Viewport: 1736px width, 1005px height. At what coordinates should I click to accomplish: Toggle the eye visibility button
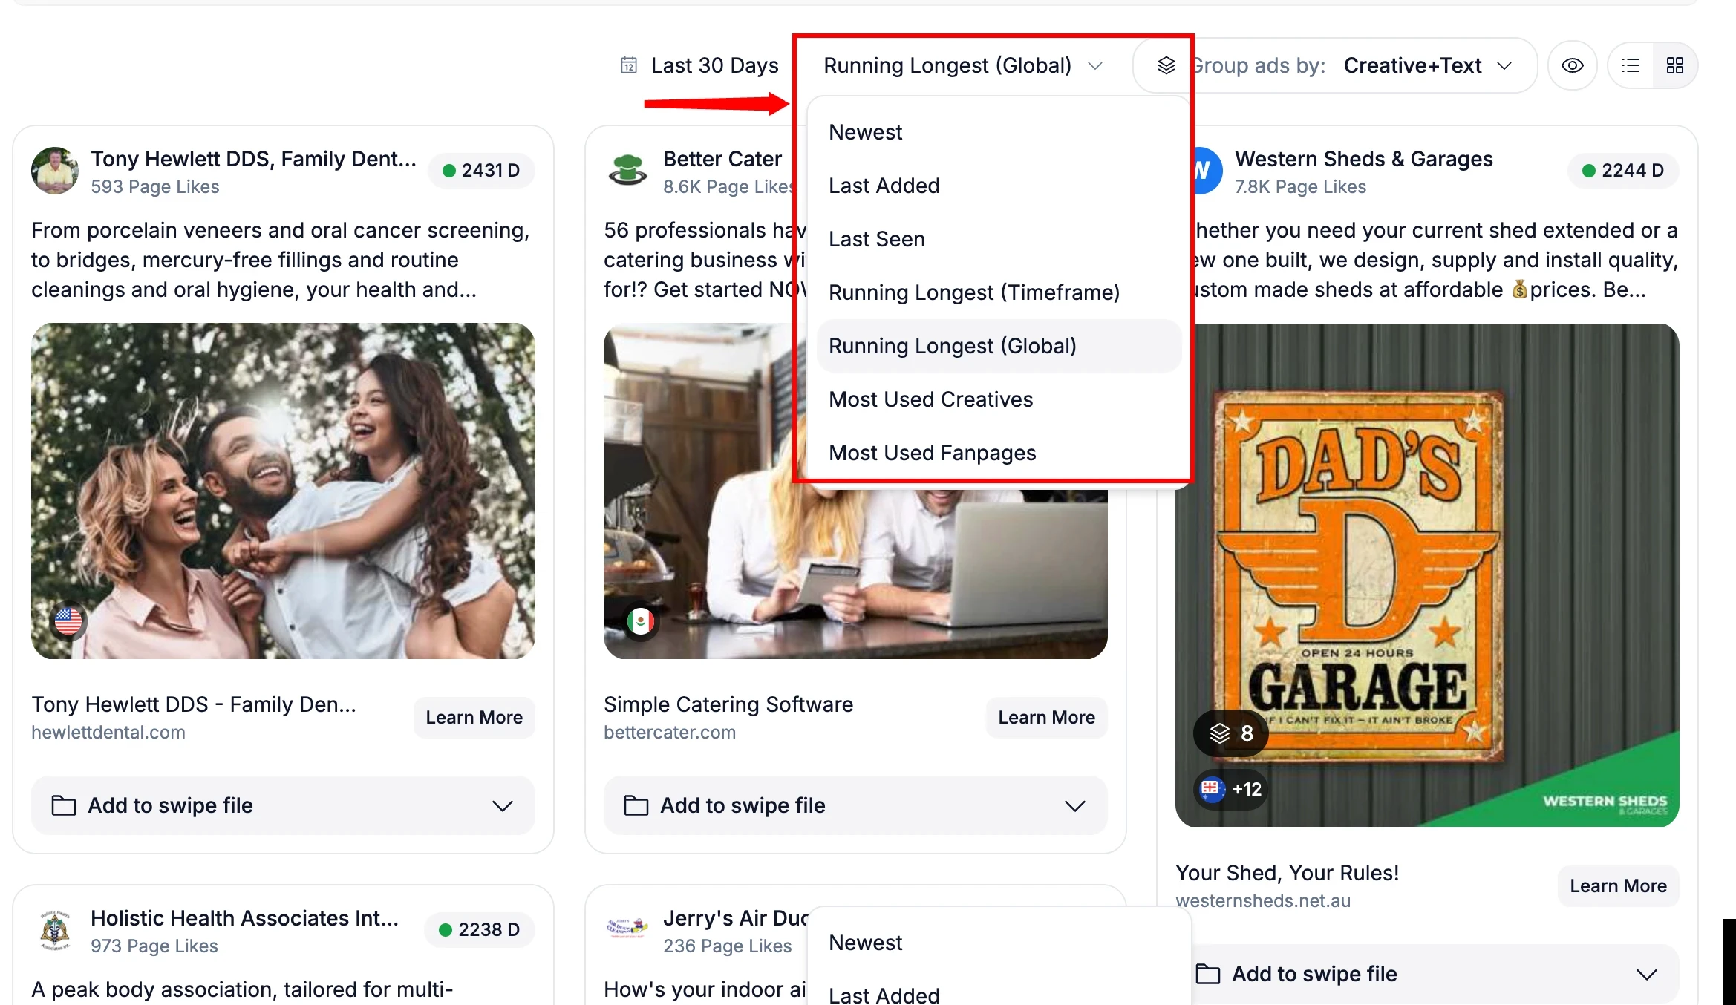[x=1572, y=65]
